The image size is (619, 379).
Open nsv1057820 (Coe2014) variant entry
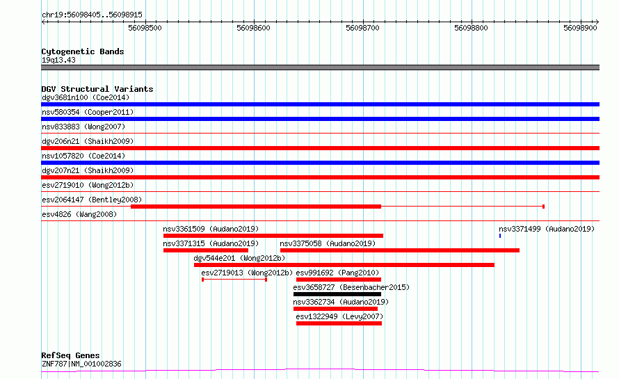pyautogui.click(x=83, y=156)
